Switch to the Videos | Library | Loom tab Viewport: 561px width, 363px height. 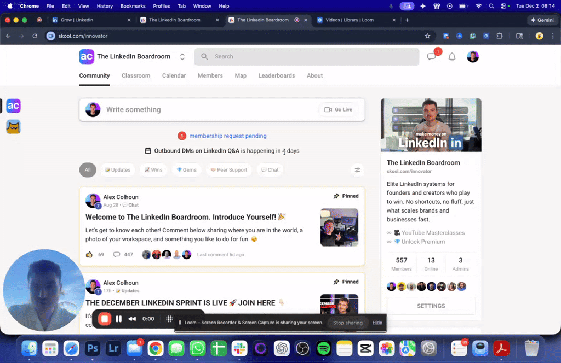[x=356, y=20]
